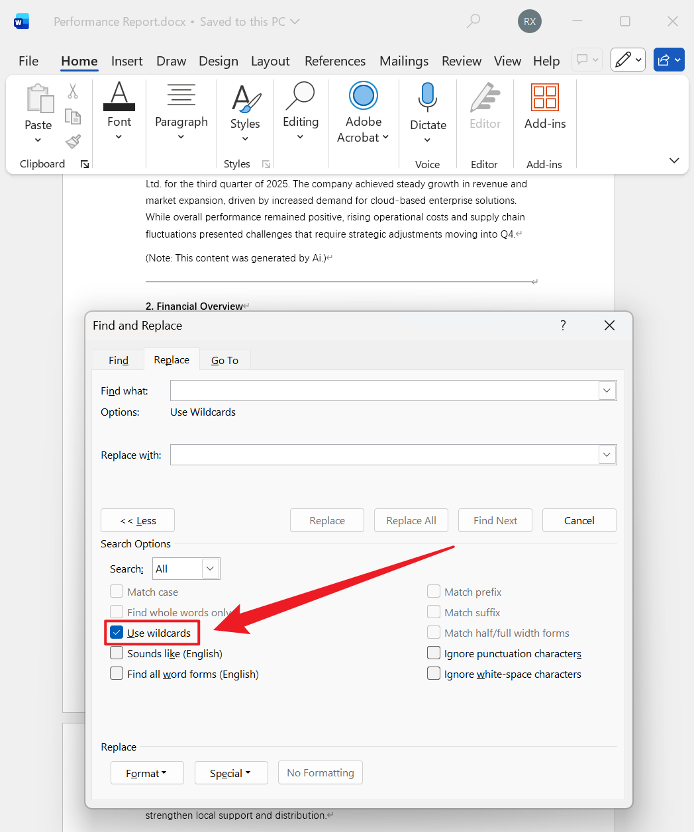This screenshot has height=832, width=694.
Task: Click the search magnifier in title bar
Action: coord(473,21)
